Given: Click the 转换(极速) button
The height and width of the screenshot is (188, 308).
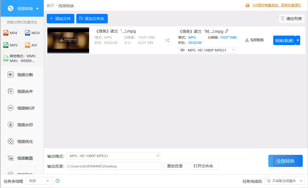Looking at the screenshot, I should [284, 40].
